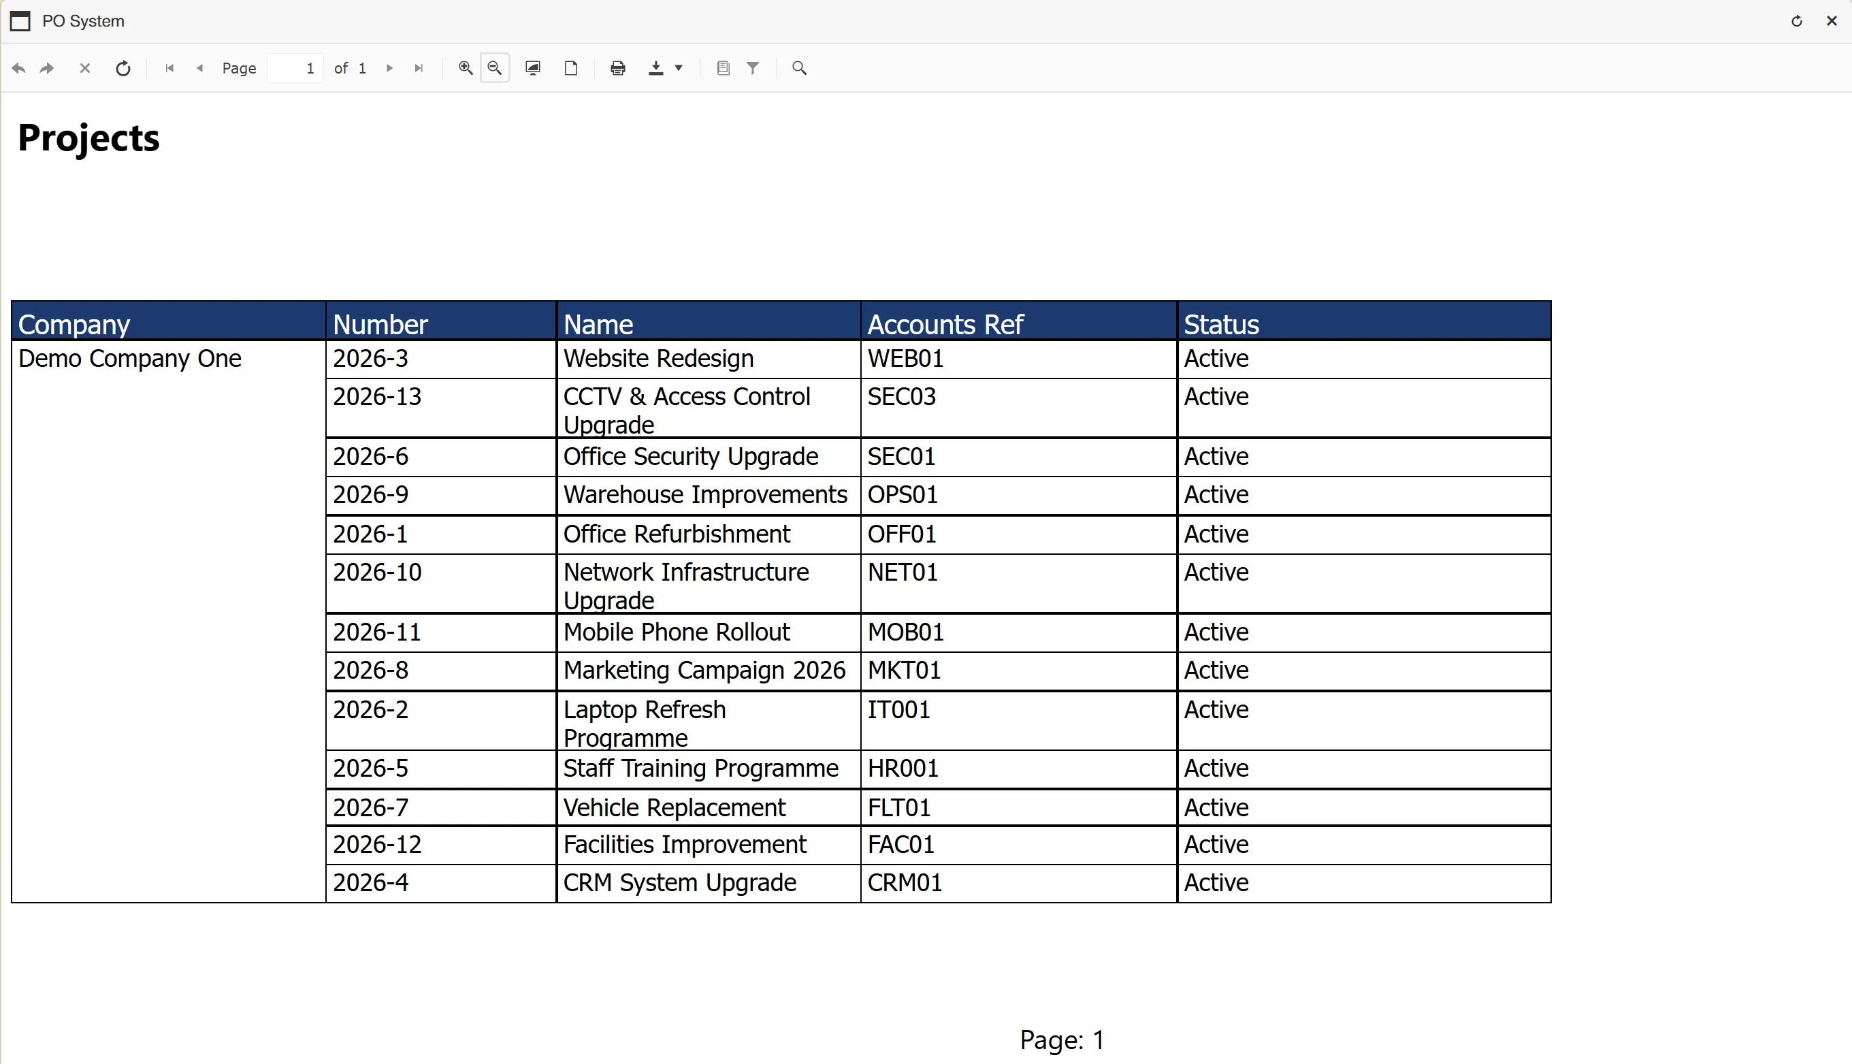This screenshot has height=1064, width=1852.
Task: Go to the first page of report
Action: point(169,68)
